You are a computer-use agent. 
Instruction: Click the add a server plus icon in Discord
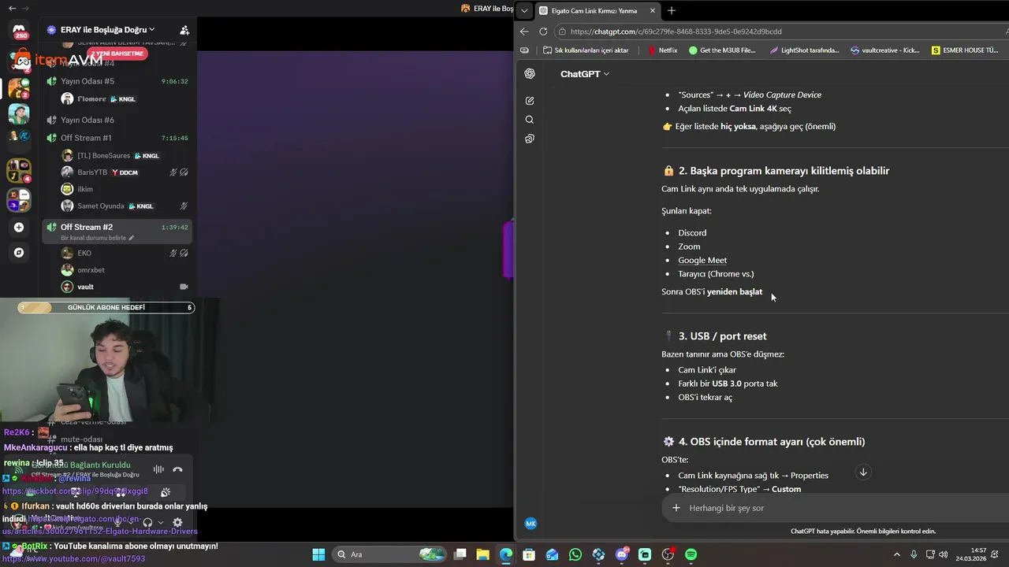(x=19, y=228)
